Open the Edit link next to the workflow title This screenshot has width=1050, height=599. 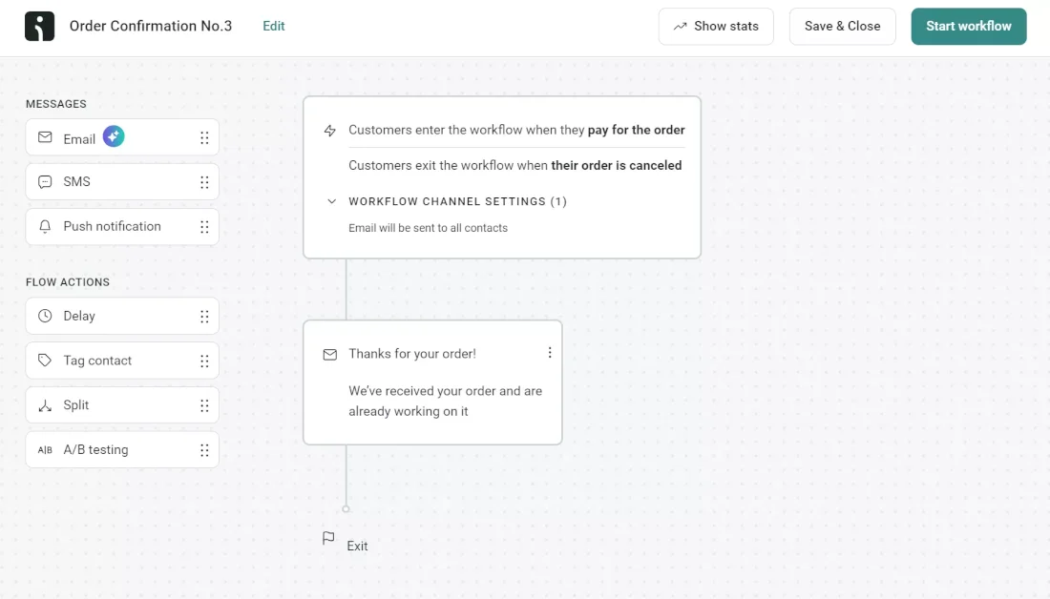coord(273,26)
